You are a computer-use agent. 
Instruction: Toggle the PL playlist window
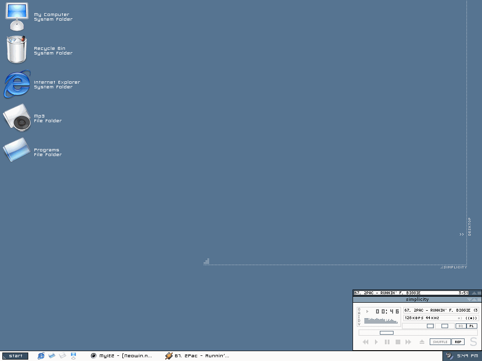click(471, 326)
